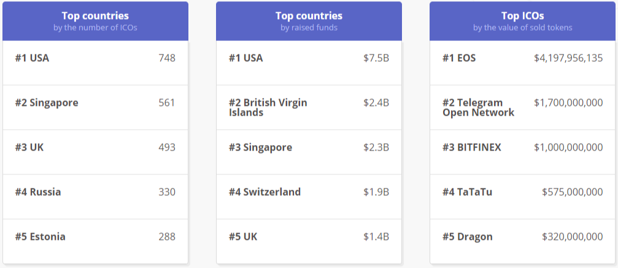This screenshot has height=268, width=618.
Task: Click the $575,000,000 TaTaTu amount
Action: (572, 192)
